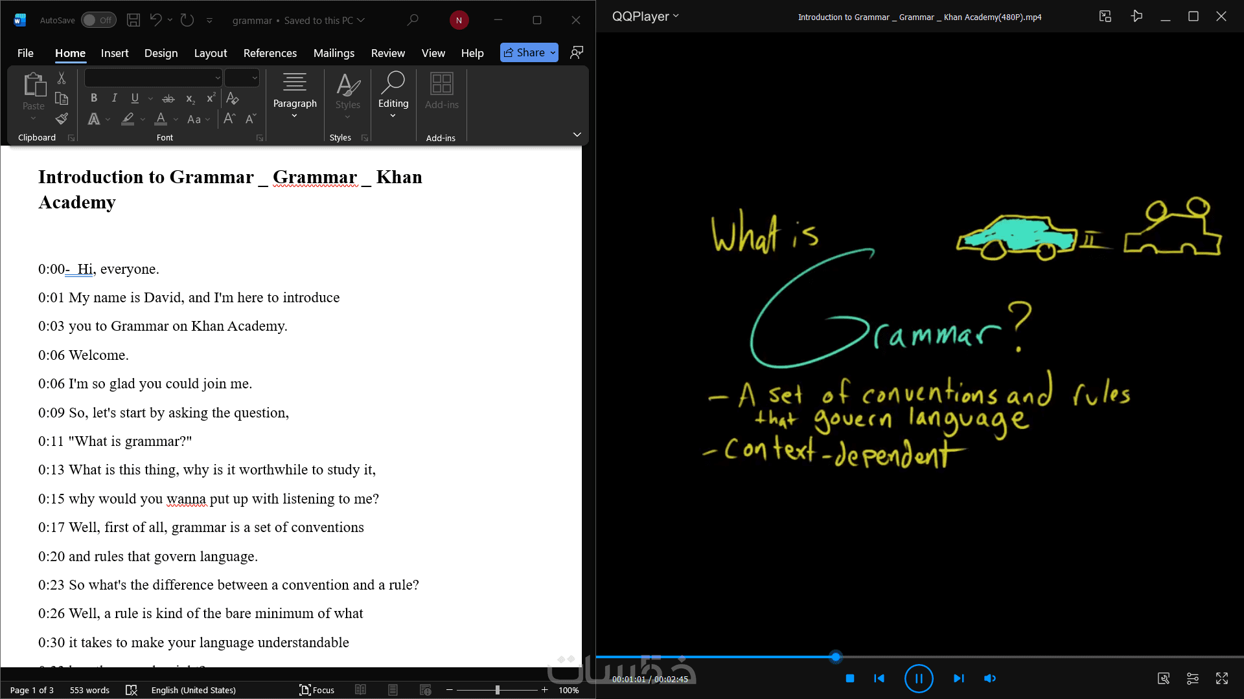Image resolution: width=1244 pixels, height=699 pixels.
Task: Toggle Italic formatting
Action: coord(114,98)
